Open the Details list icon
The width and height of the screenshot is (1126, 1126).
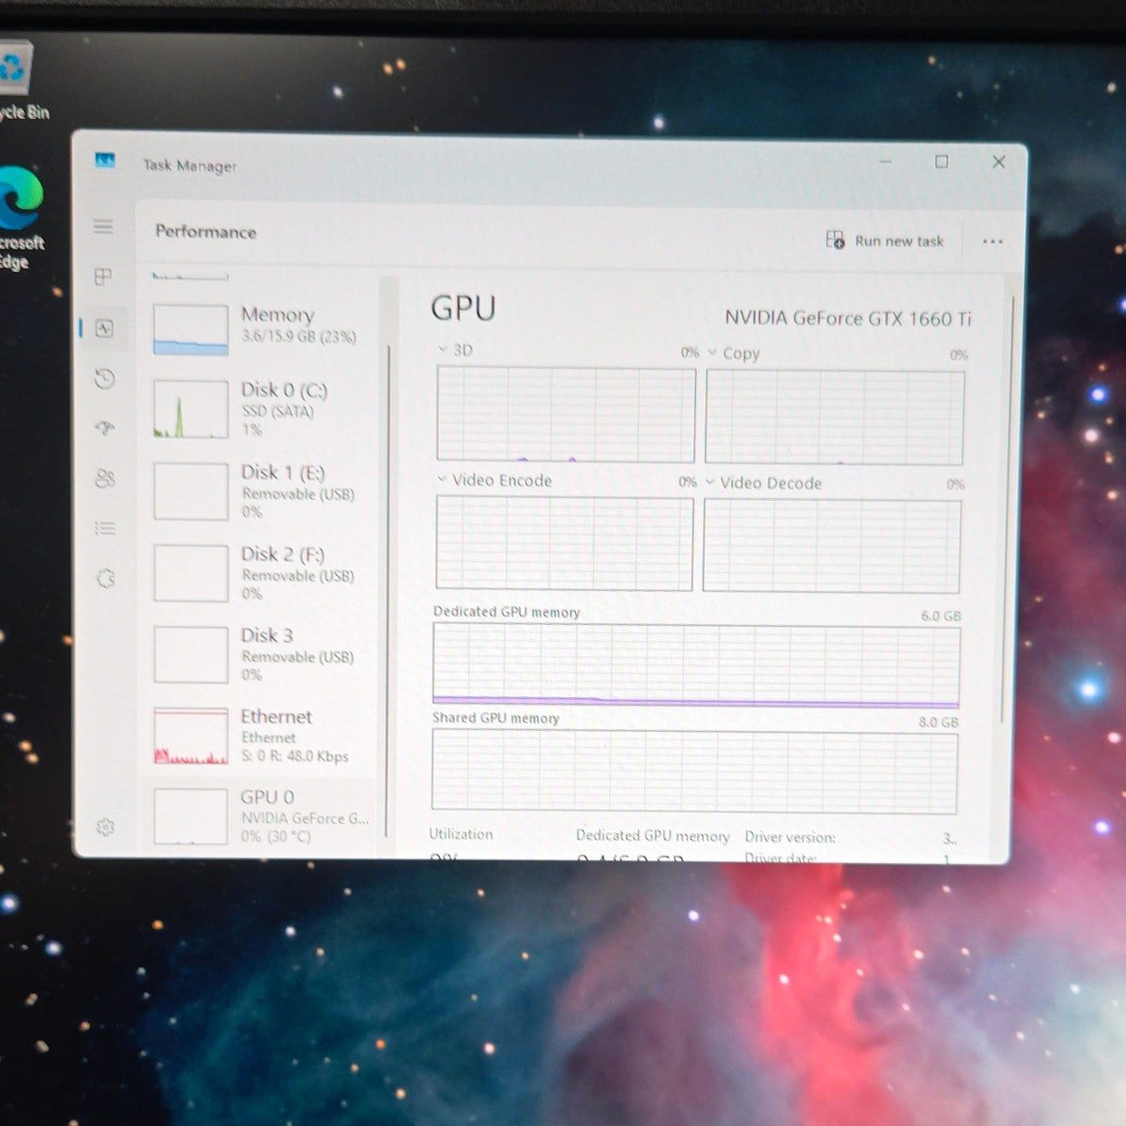[x=105, y=528]
